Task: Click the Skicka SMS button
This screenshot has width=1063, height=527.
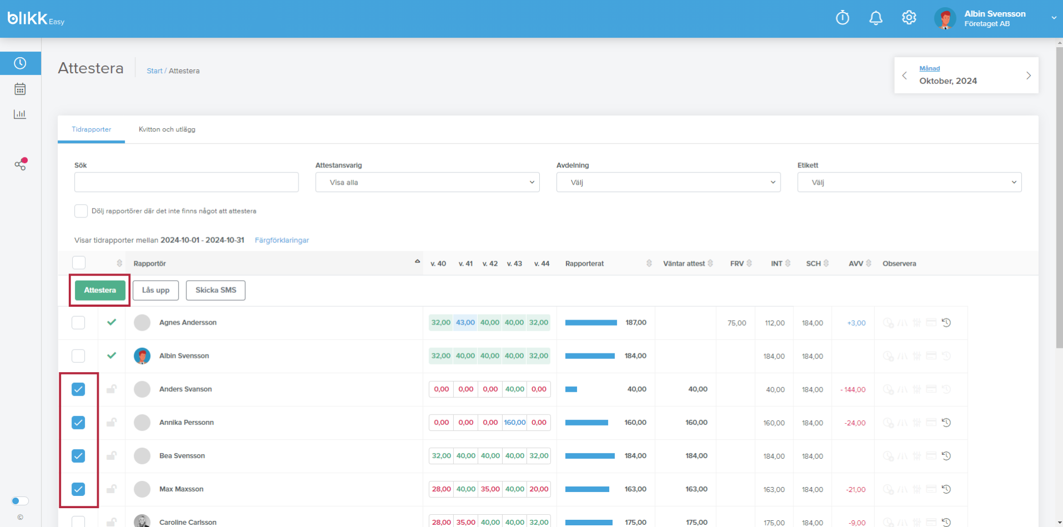Action: pyautogui.click(x=216, y=290)
